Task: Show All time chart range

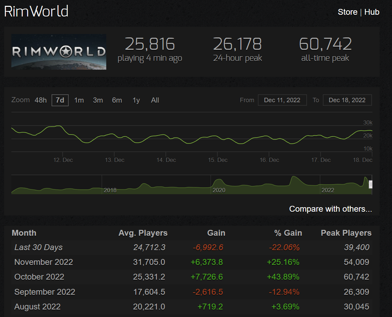Action: coord(155,100)
